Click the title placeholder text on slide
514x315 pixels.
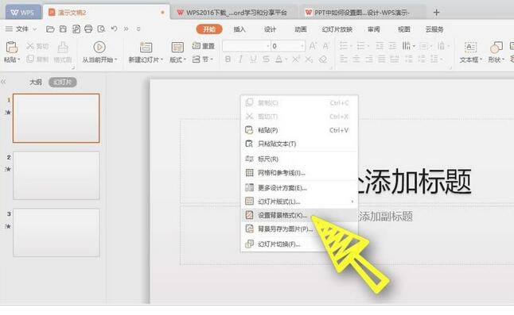coord(414,181)
